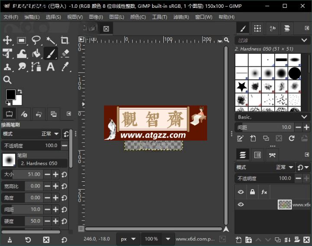The width and height of the screenshot is (312, 246).
Task: Reset brush 角度 to default
Action: tap(64, 198)
